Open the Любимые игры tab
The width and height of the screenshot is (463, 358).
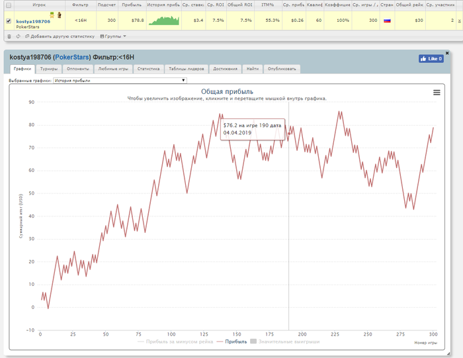[x=113, y=69]
